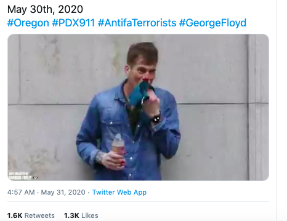Click the water bottle in the video
287x221 pixels.
[118, 147]
